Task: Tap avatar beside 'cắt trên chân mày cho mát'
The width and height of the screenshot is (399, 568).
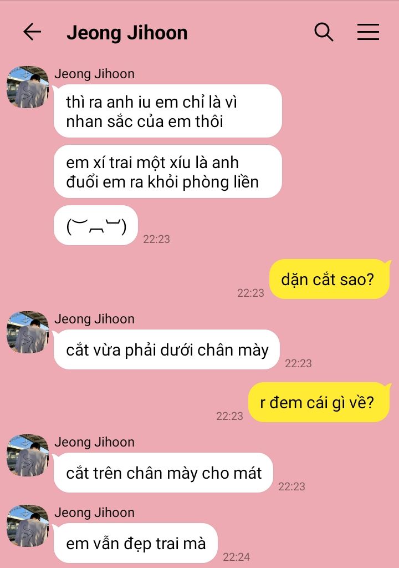Action: pos(28,455)
